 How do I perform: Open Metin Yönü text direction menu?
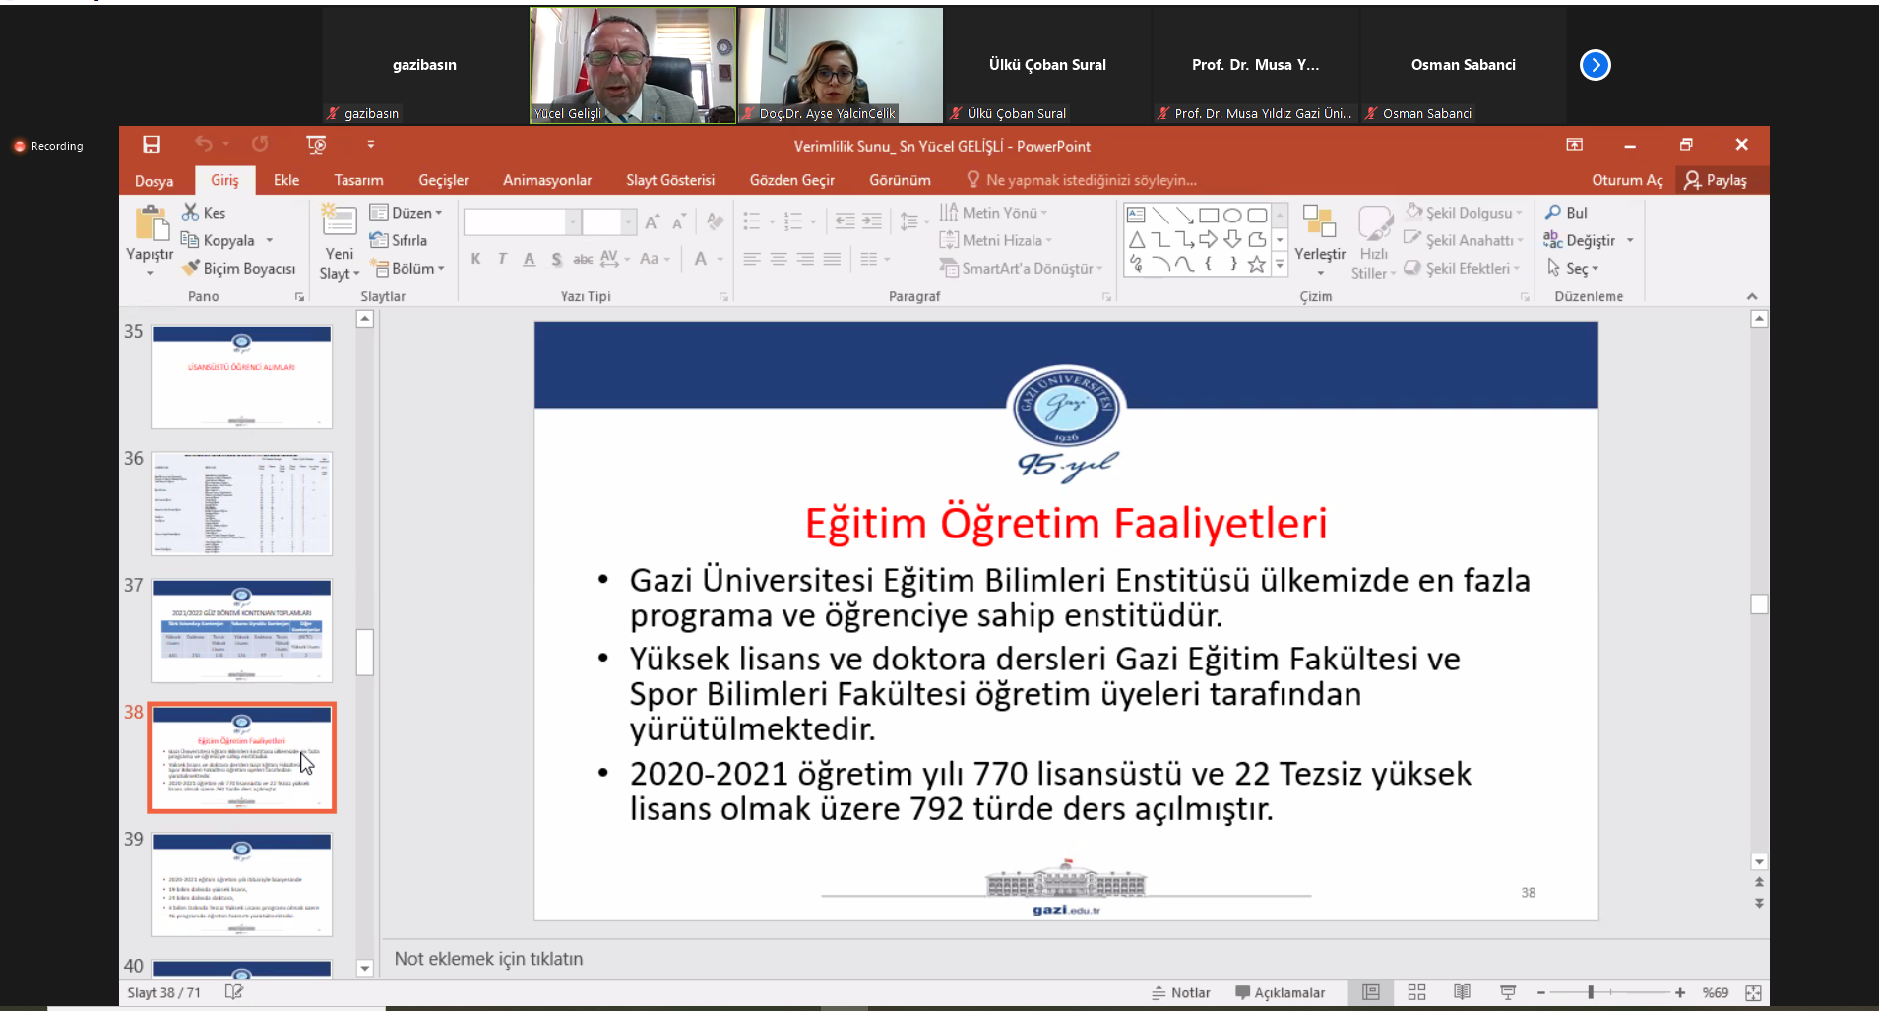click(993, 213)
